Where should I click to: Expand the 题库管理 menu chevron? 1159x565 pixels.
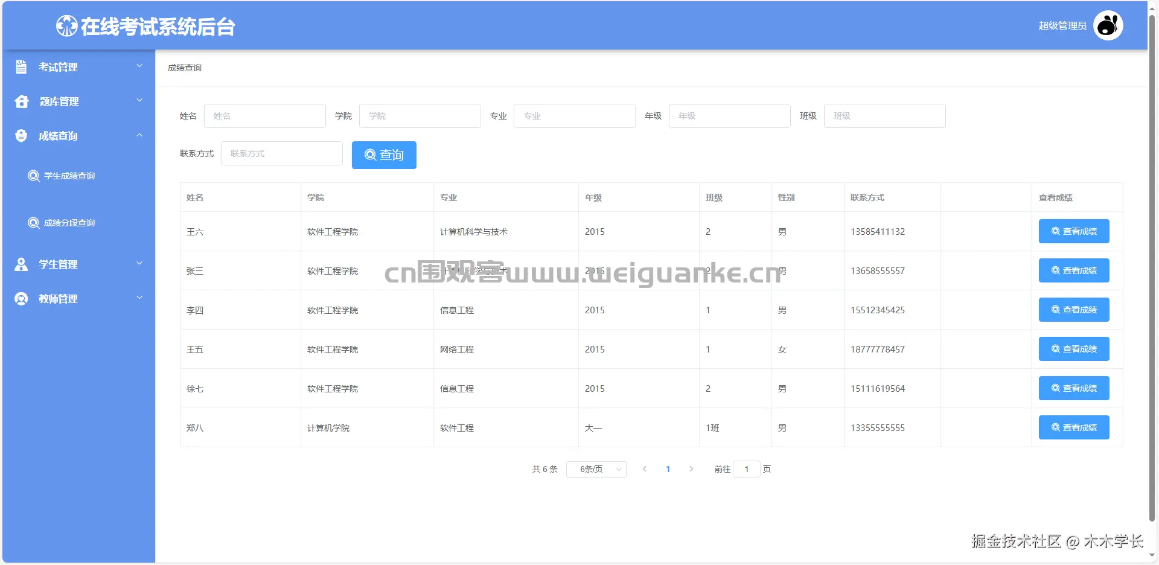pyautogui.click(x=139, y=100)
